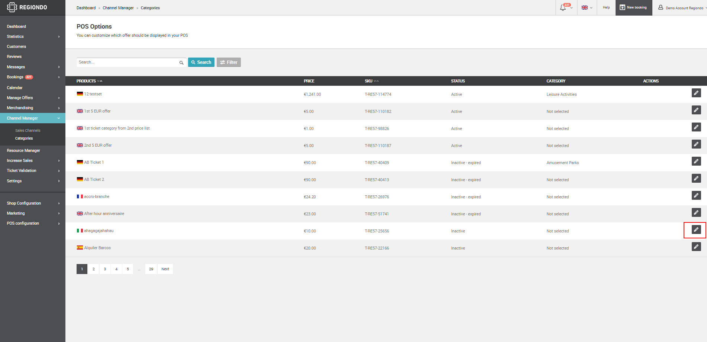The height and width of the screenshot is (342, 707).
Task: Go to Calendar in the sidebar
Action: (14, 88)
